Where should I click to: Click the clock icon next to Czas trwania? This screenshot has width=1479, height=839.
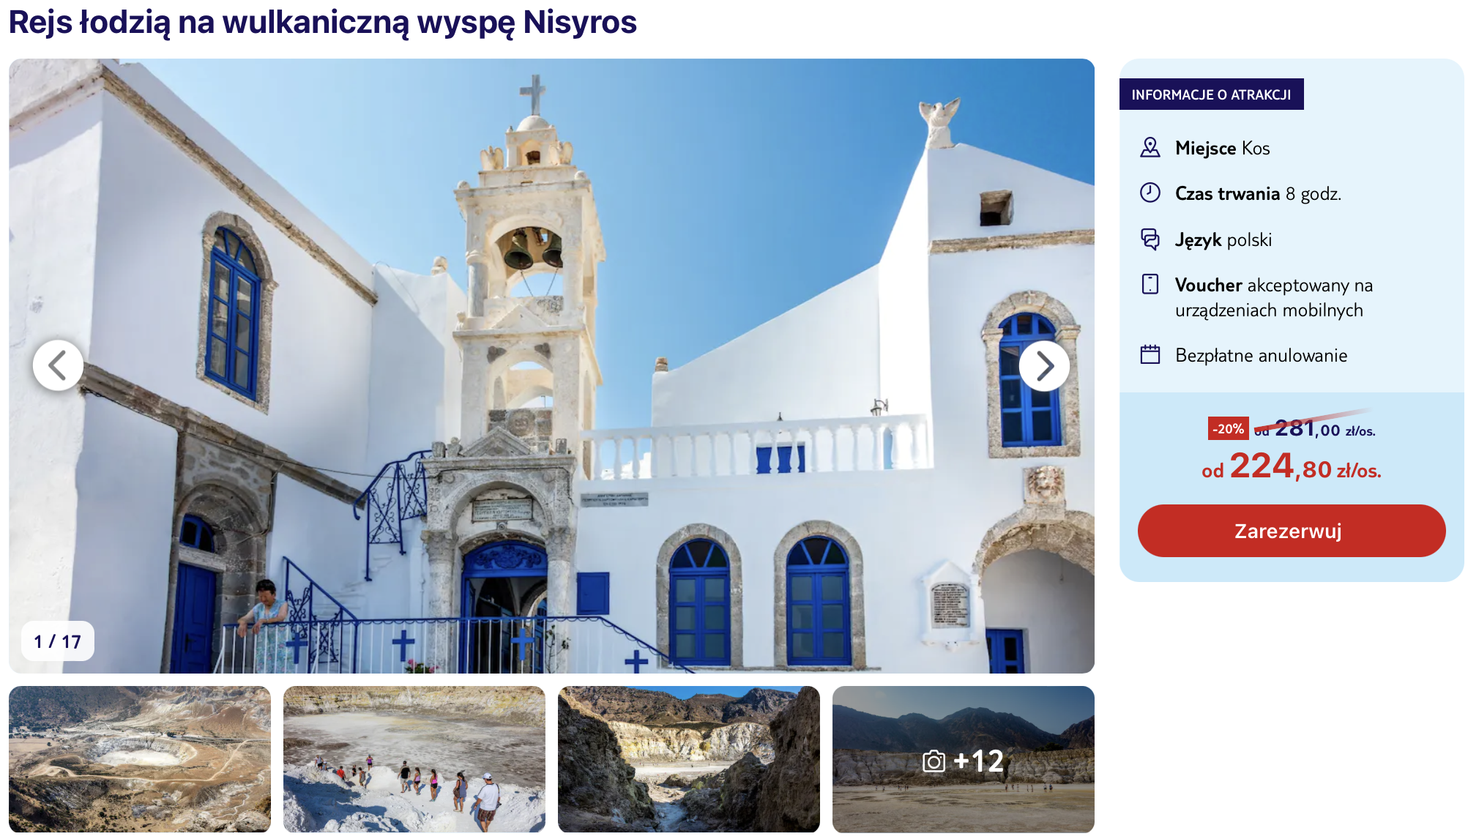tap(1150, 193)
